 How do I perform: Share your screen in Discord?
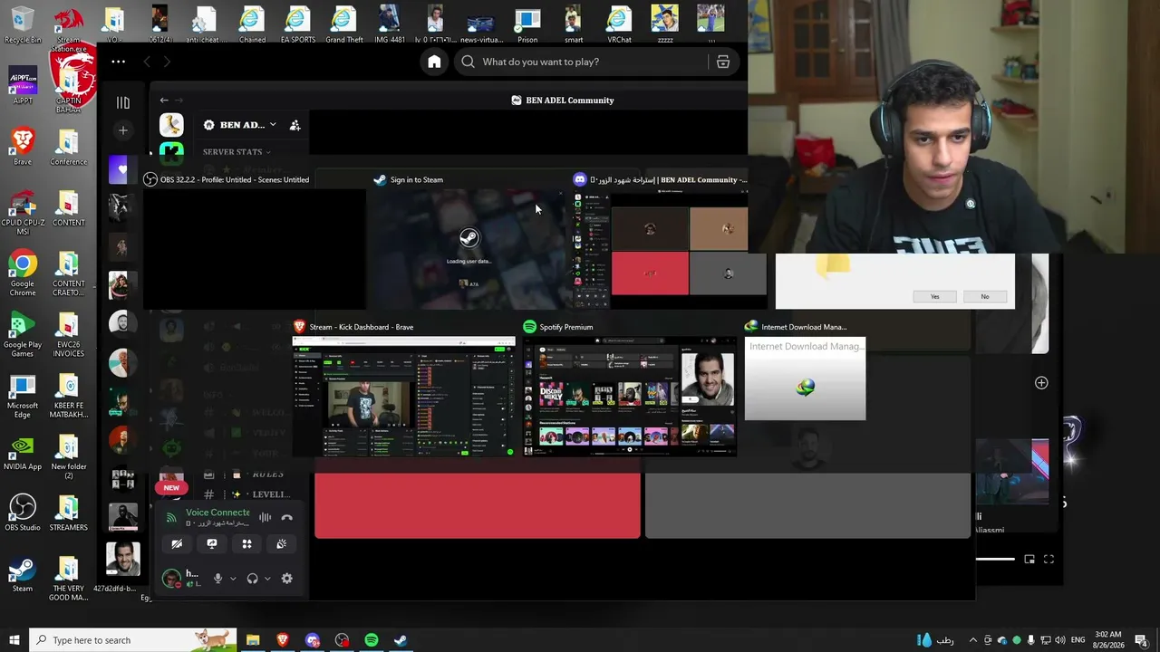[212, 544]
